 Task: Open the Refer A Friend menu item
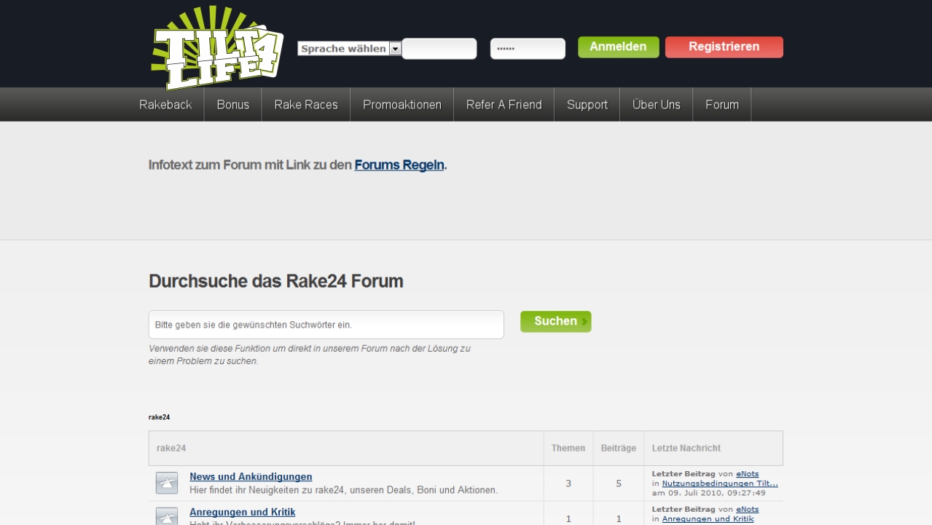click(504, 105)
